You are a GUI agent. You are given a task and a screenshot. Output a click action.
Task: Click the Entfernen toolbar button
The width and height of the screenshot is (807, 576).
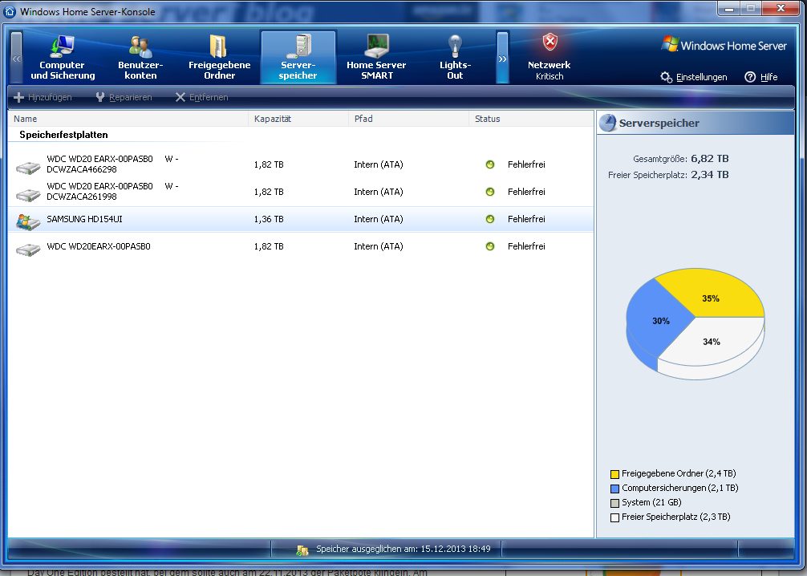(x=202, y=97)
